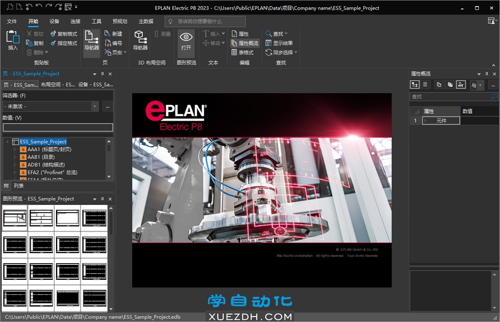Click the 图形预览 thumbnails vertical scrollbar

111,258
